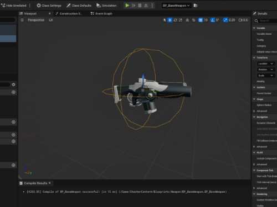Click the Details panel search field
Viewport: 277px width, 207px height.
click(x=267, y=21)
